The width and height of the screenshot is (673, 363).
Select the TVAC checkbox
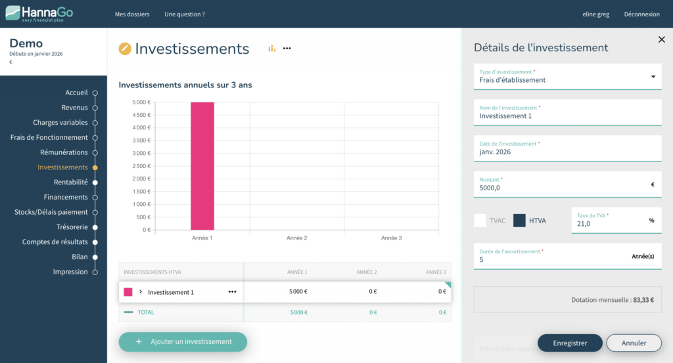[x=480, y=221]
